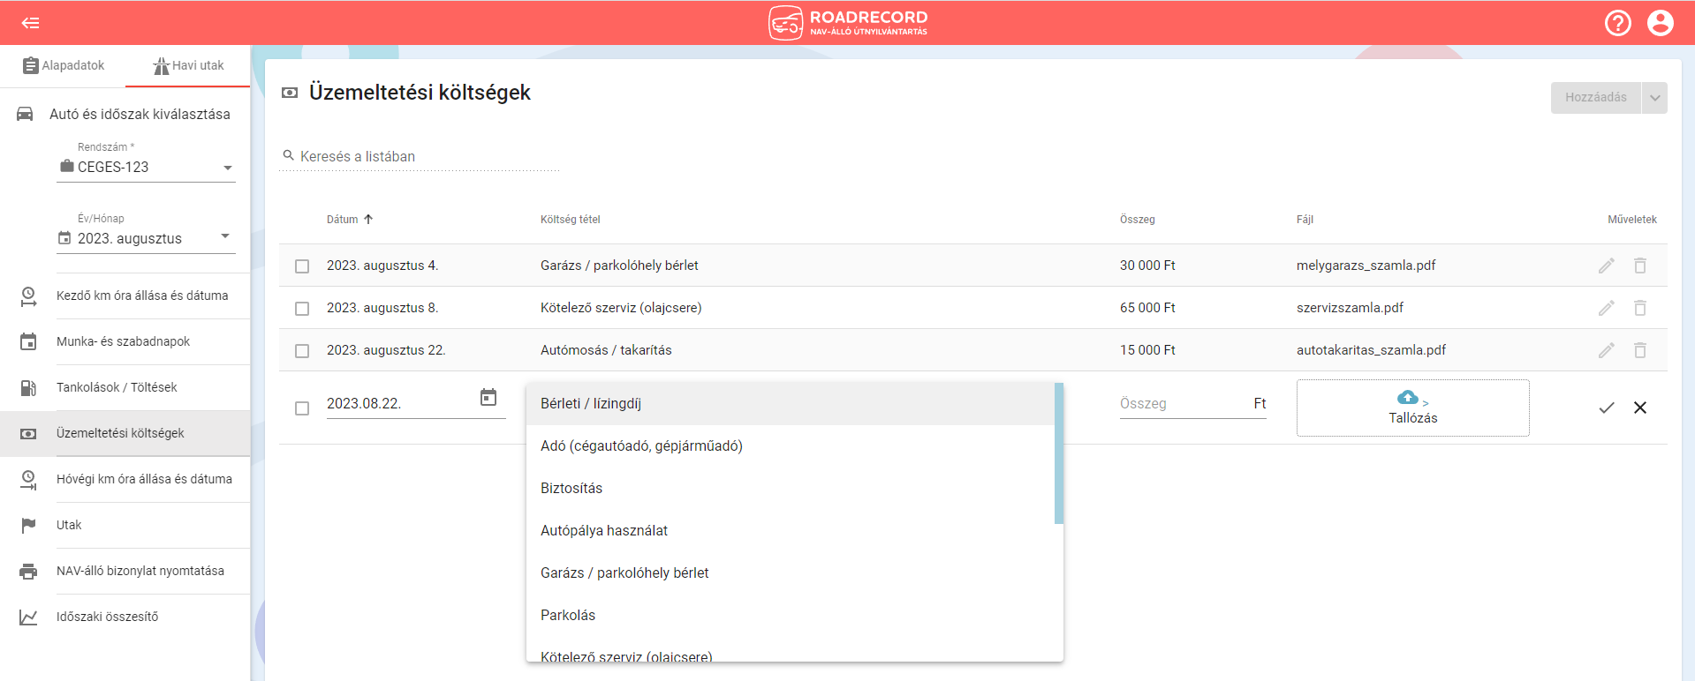The image size is (1695, 681).
Task: Delete the szervizszamla.pdf row with the trash icon
Action: pyautogui.click(x=1639, y=308)
